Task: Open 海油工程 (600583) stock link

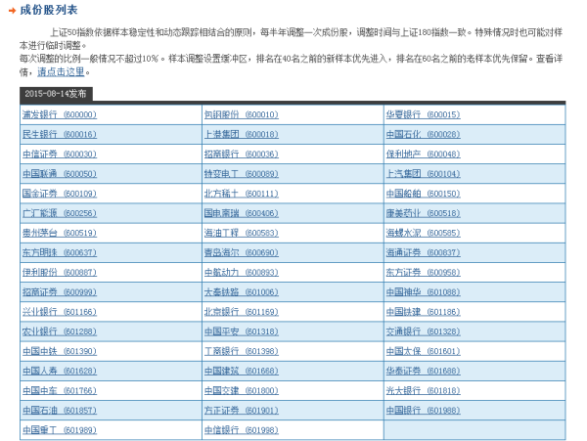Action: coord(241,233)
